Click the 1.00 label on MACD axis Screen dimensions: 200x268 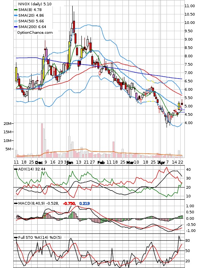coord(190,206)
